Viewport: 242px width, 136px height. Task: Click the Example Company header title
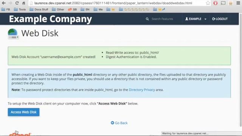50,19
